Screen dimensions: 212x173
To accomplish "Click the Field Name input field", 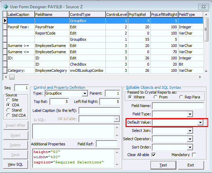I will click(x=178, y=106).
